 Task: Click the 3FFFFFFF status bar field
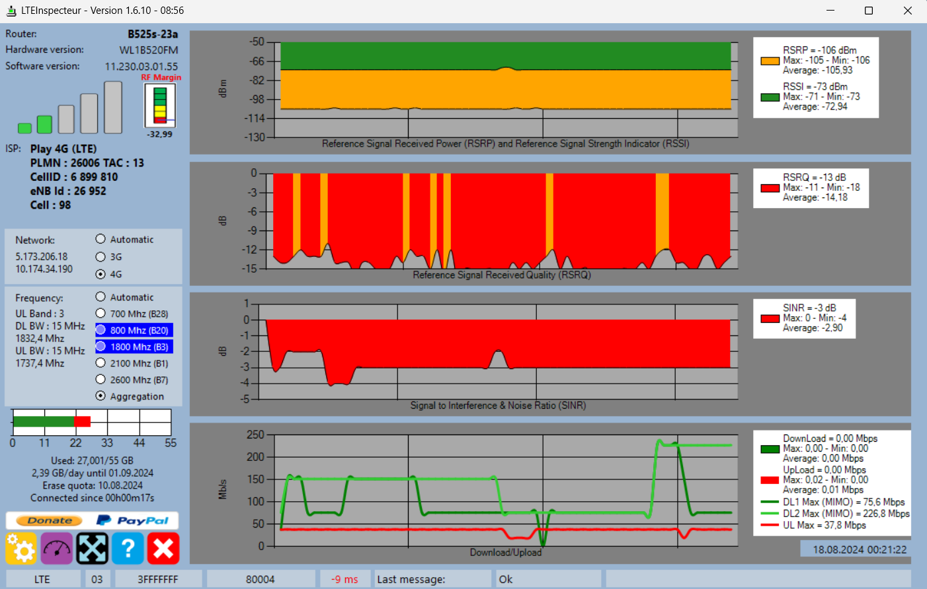tap(158, 579)
